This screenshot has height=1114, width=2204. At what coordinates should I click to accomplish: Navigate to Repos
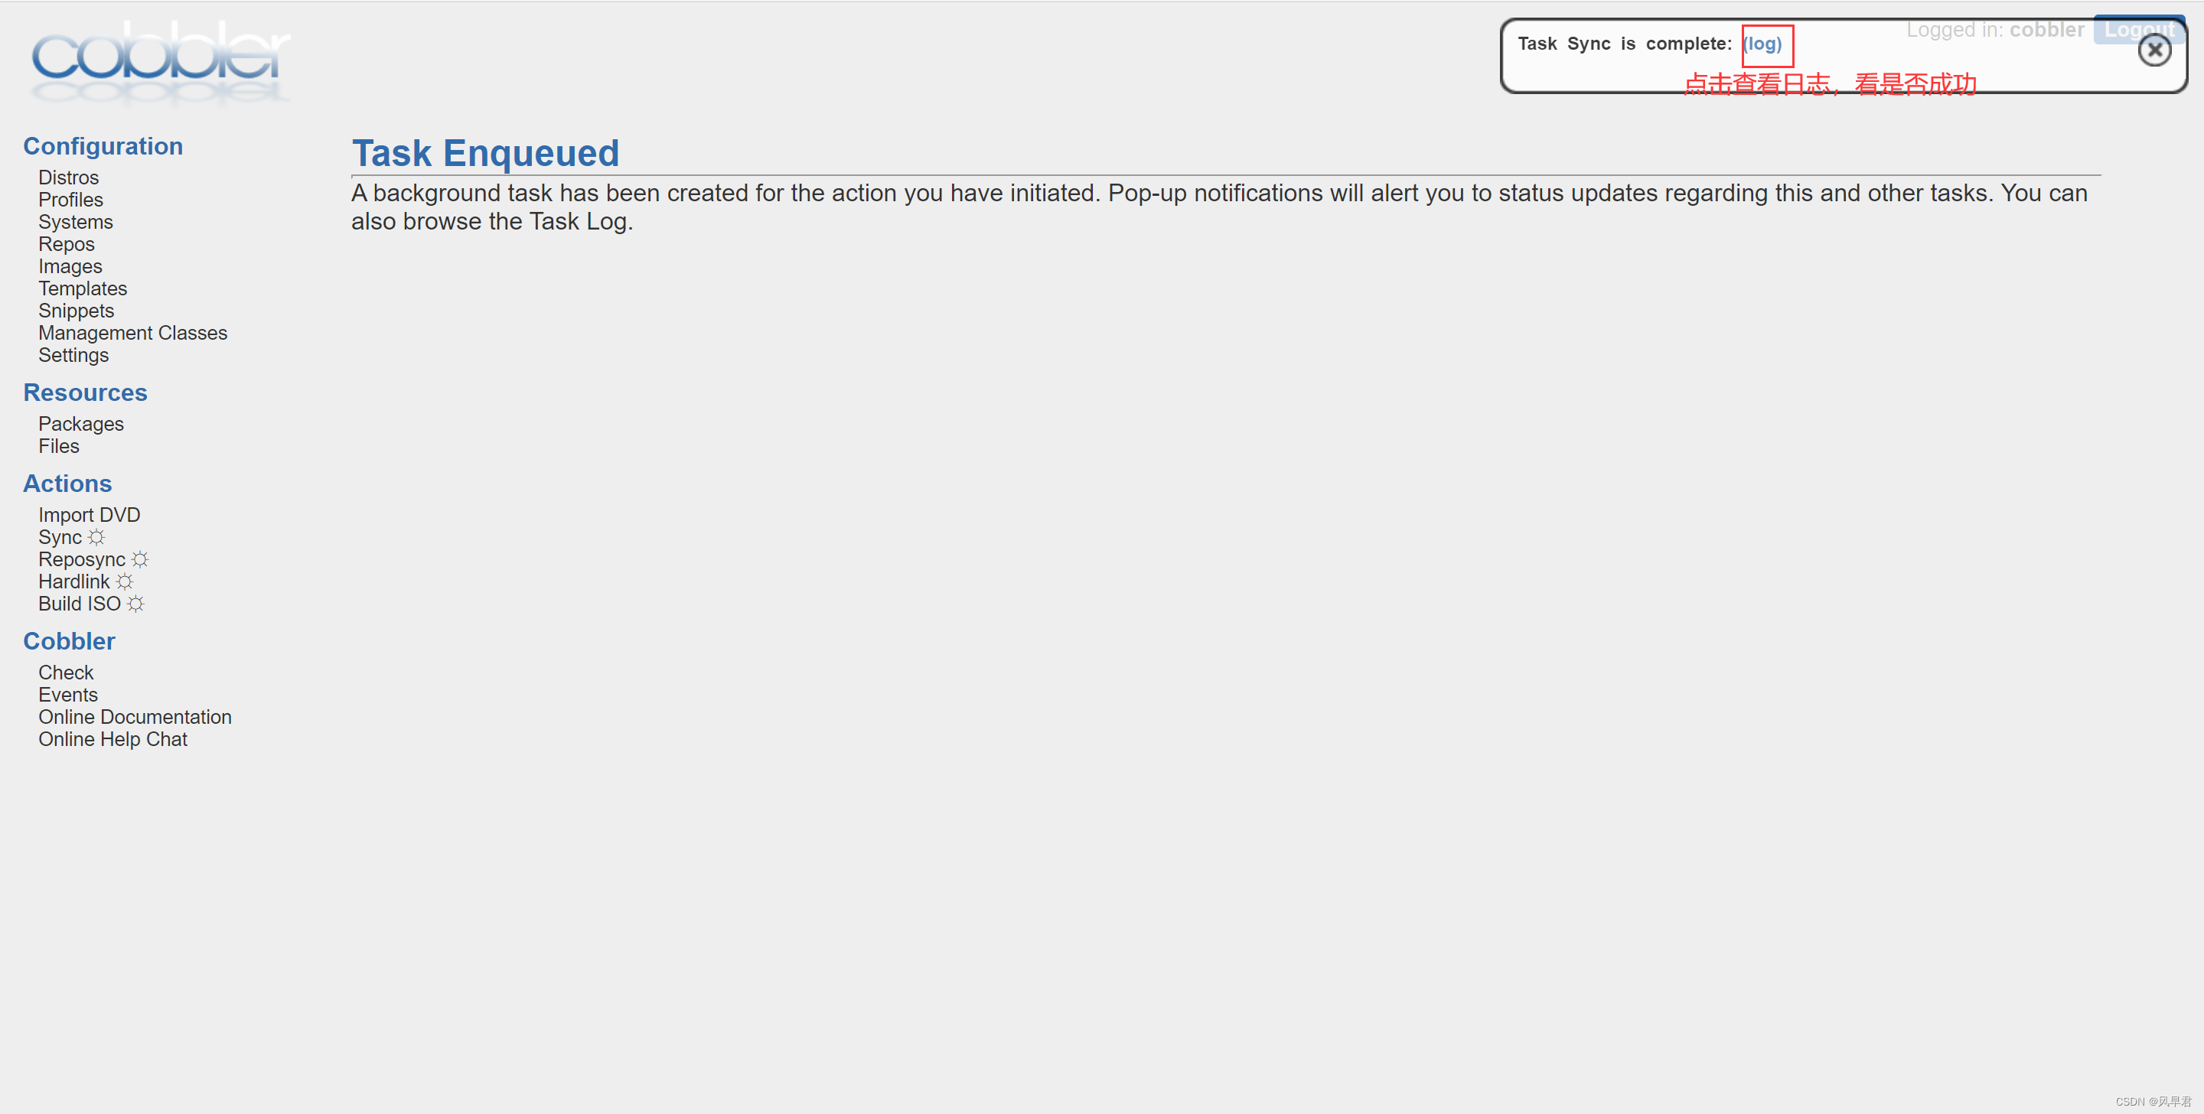(66, 244)
